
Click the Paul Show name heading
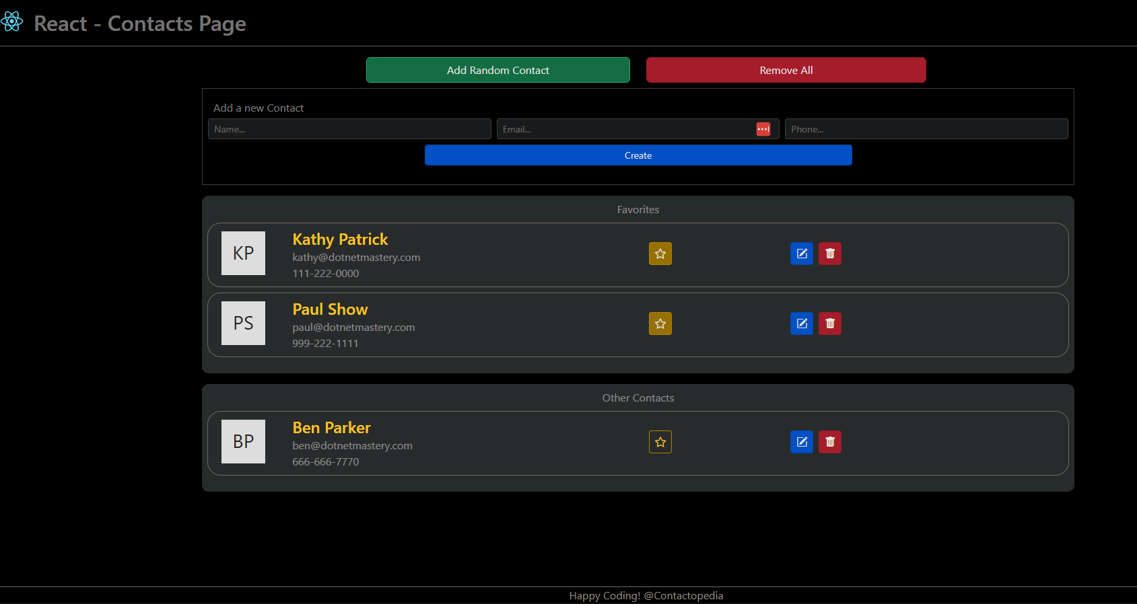coord(330,309)
